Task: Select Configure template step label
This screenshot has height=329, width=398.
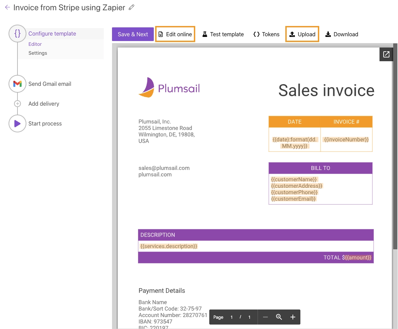Action: click(x=52, y=34)
